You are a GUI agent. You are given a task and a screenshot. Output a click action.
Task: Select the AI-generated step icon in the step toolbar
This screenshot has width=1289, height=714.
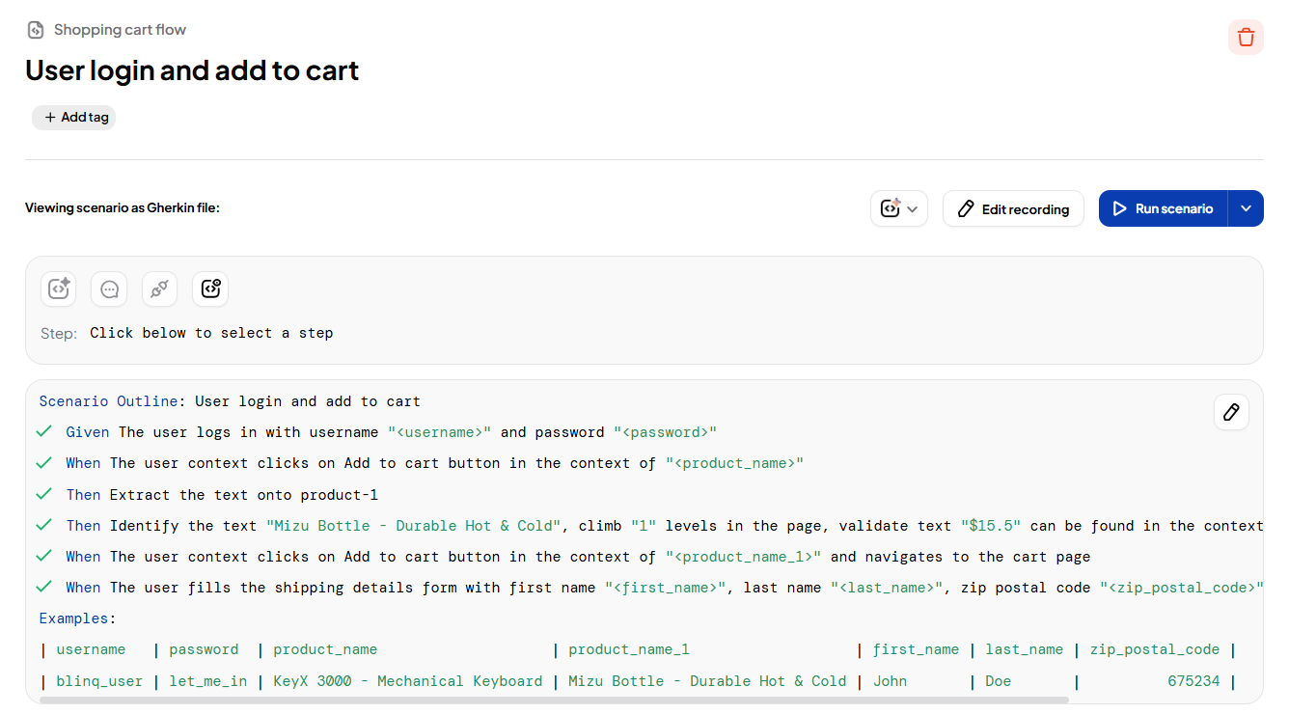tap(58, 288)
